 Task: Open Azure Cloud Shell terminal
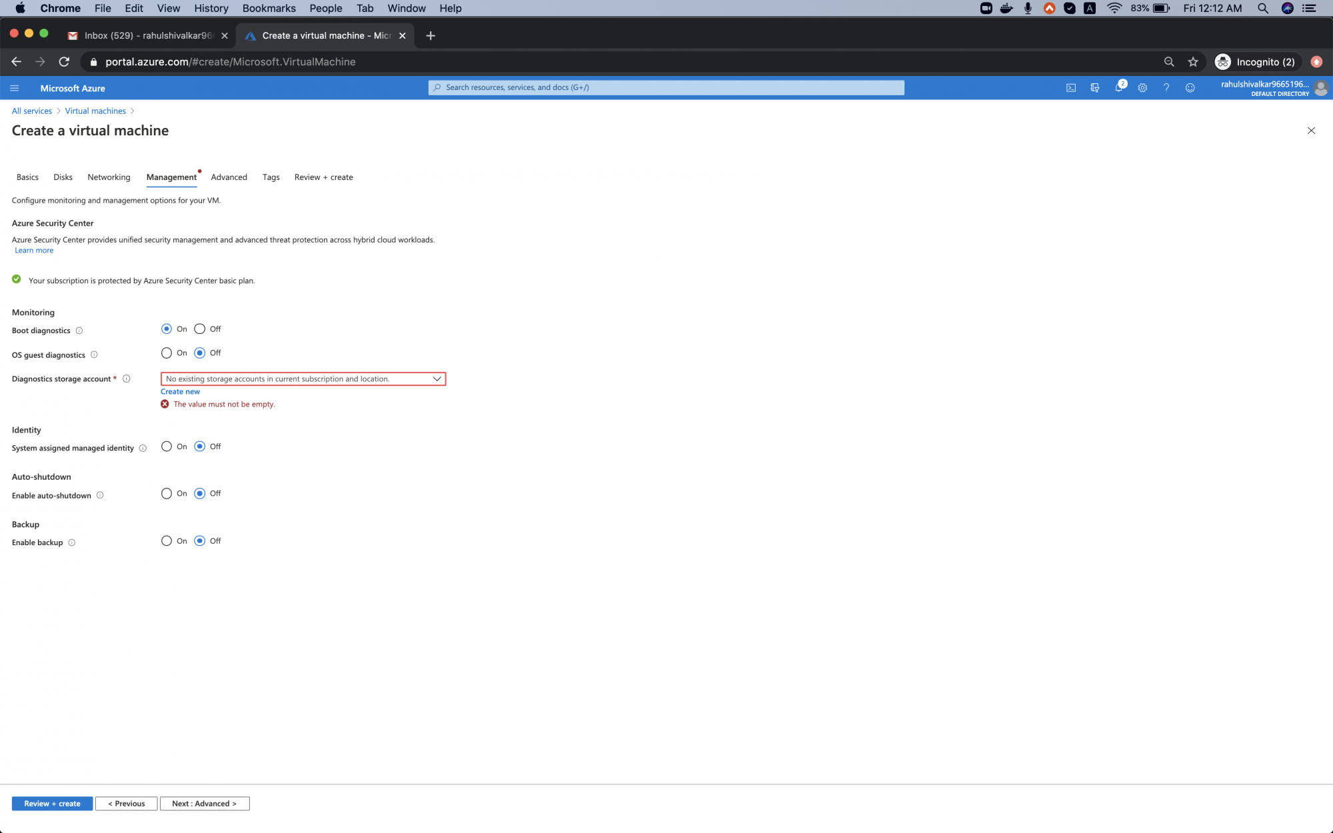tap(1071, 87)
